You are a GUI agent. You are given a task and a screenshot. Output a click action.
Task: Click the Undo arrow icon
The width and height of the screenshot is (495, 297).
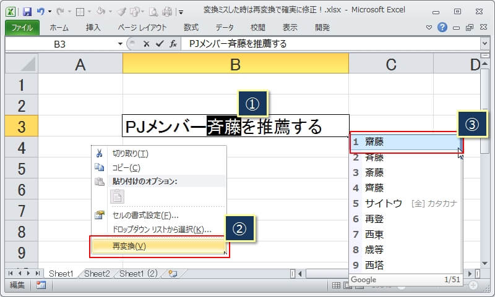[x=40, y=12]
